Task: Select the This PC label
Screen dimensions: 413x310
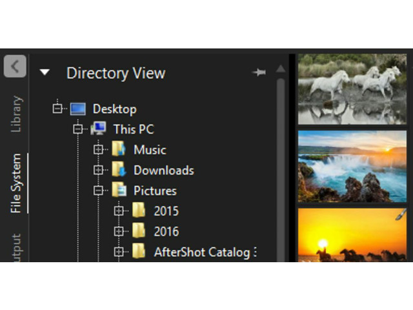Action: [134, 129]
